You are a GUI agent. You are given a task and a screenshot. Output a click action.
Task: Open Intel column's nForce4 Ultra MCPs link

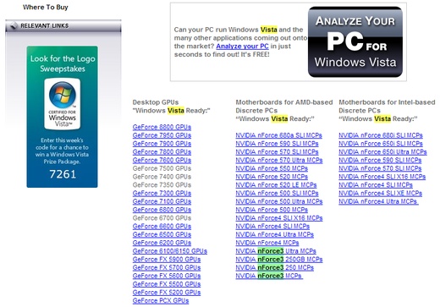click(x=378, y=201)
